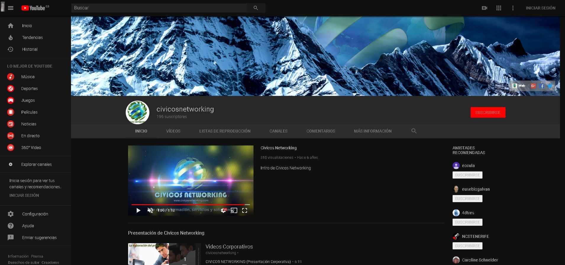Image resolution: width=565 pixels, height=265 pixels.
Task: Open the Videos Corporativos playlist thumbnail
Action: click(164, 254)
